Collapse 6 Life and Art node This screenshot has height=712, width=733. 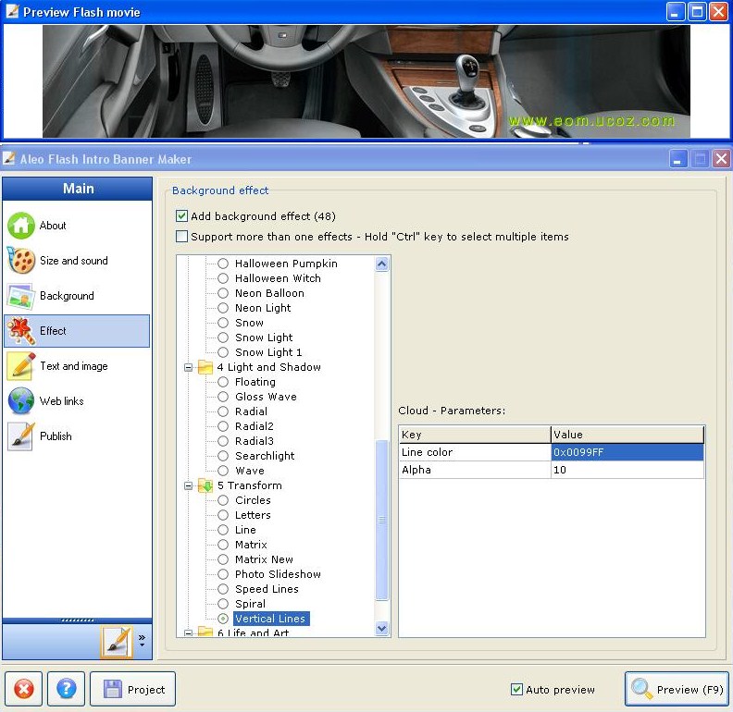pyautogui.click(x=189, y=633)
